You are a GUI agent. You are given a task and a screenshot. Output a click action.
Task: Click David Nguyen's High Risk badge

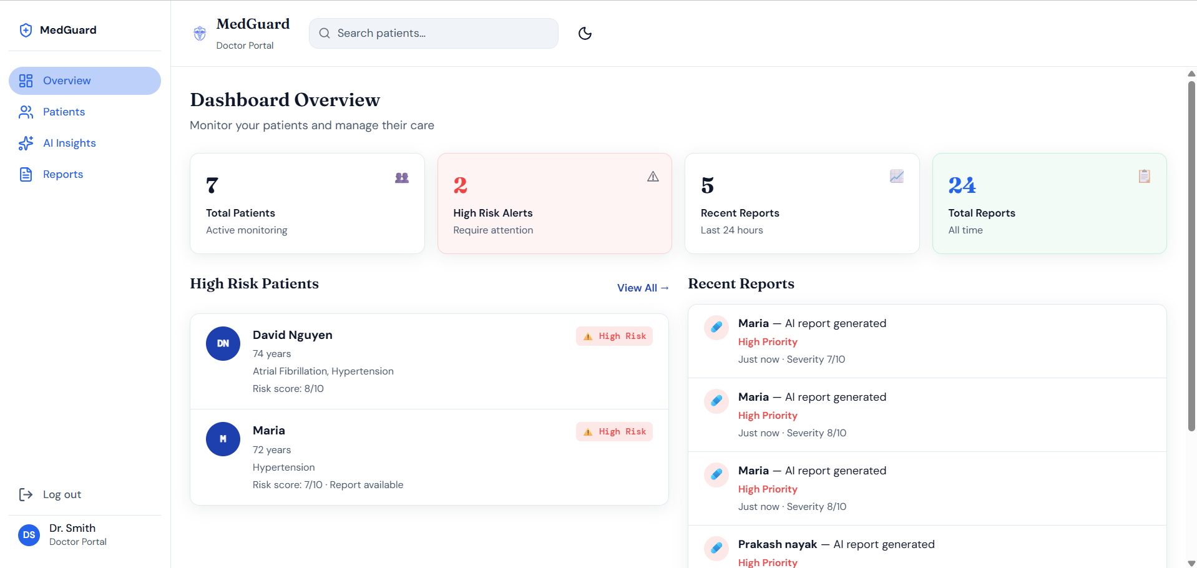(614, 336)
